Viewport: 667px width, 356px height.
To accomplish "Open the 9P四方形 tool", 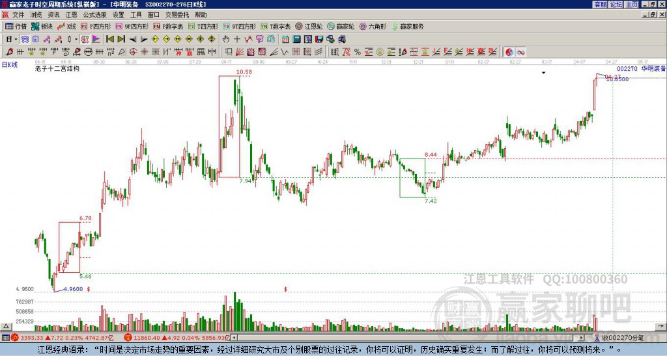I will click(x=132, y=26).
